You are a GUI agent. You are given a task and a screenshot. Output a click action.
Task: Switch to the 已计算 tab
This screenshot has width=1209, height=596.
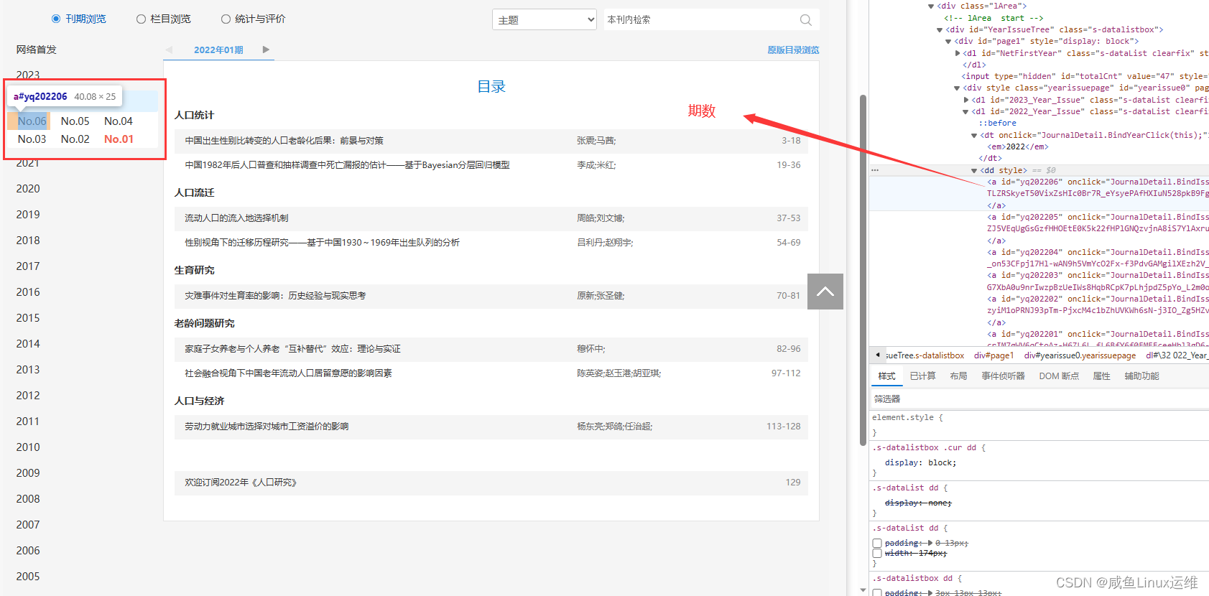point(922,376)
